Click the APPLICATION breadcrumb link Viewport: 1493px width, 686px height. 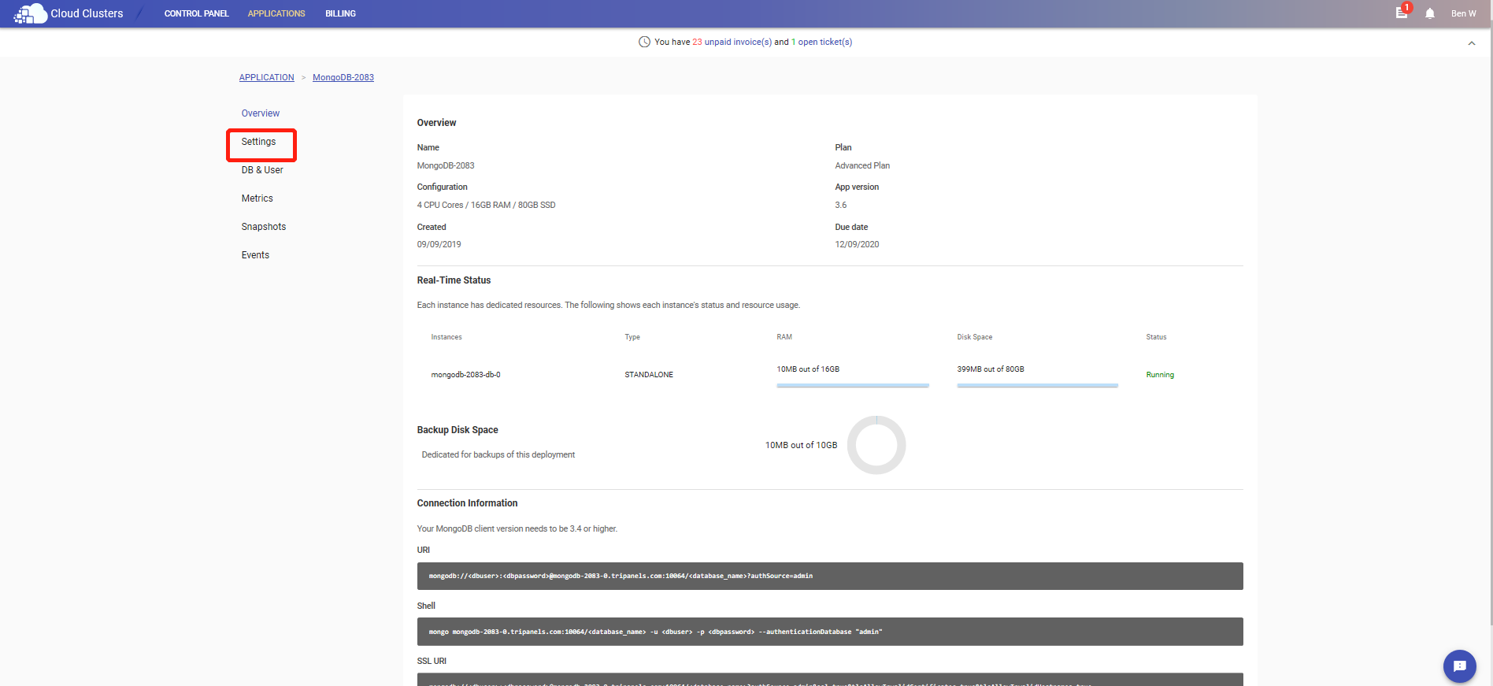tap(266, 77)
